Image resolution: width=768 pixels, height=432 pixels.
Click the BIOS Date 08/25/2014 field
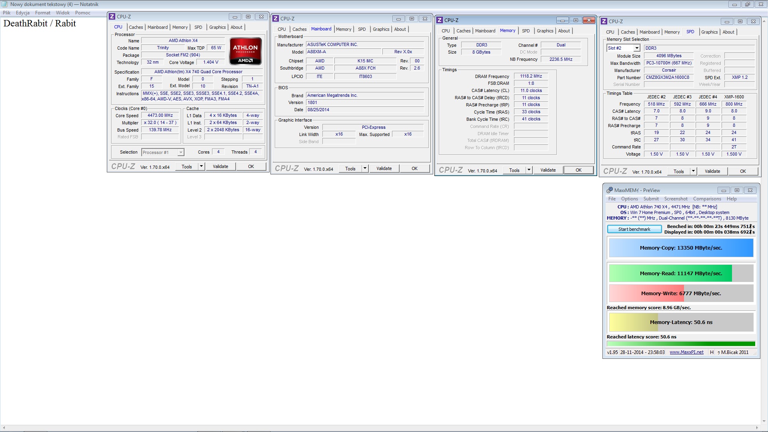[x=365, y=110]
